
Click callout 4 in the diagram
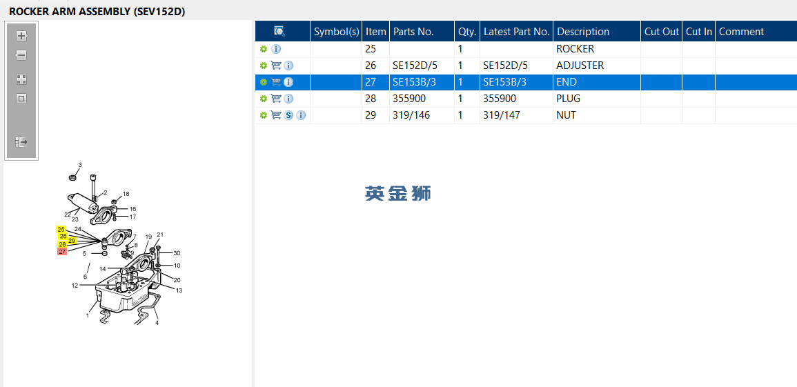point(157,323)
